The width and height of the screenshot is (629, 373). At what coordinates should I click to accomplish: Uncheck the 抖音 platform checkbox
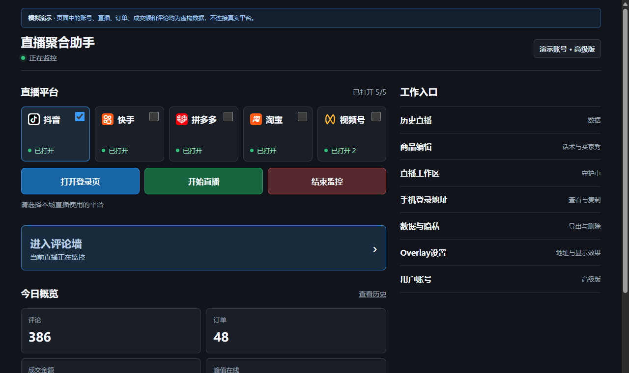pyautogui.click(x=80, y=116)
